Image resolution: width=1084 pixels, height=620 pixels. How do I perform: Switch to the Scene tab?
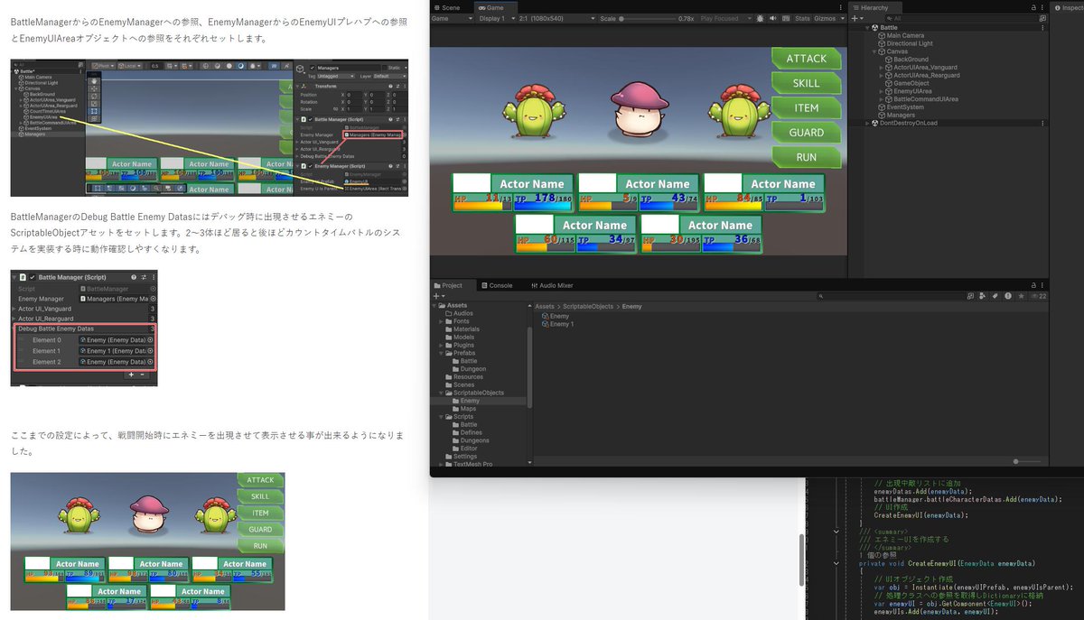pyautogui.click(x=447, y=7)
